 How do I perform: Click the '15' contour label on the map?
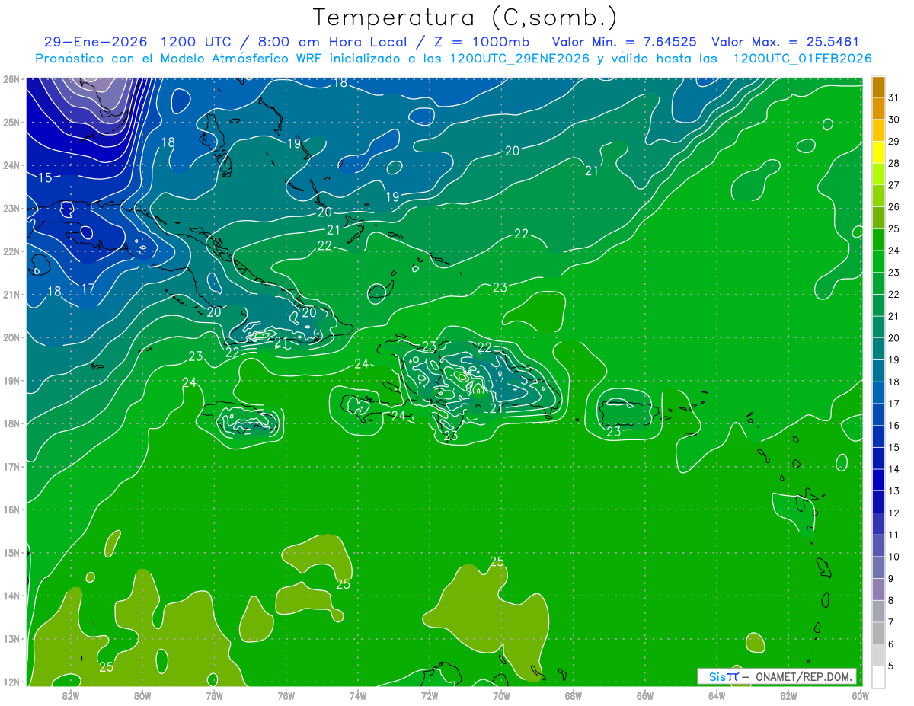(45, 177)
